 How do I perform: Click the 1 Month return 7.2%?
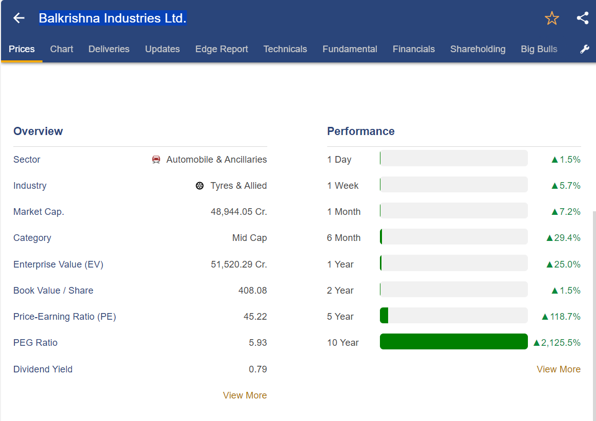(x=566, y=211)
